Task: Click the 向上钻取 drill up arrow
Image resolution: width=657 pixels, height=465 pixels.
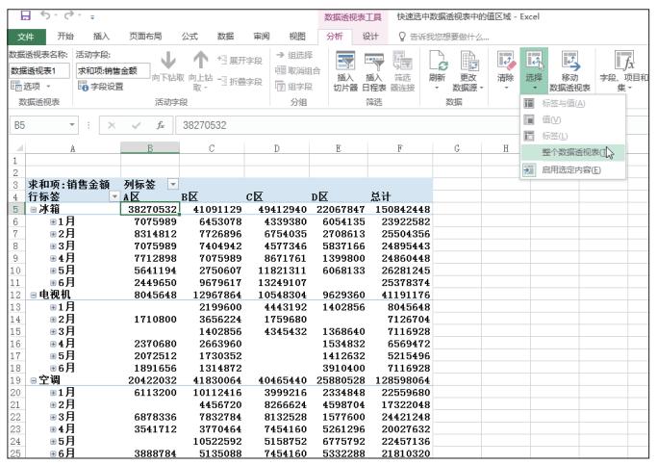Action: coord(201,70)
